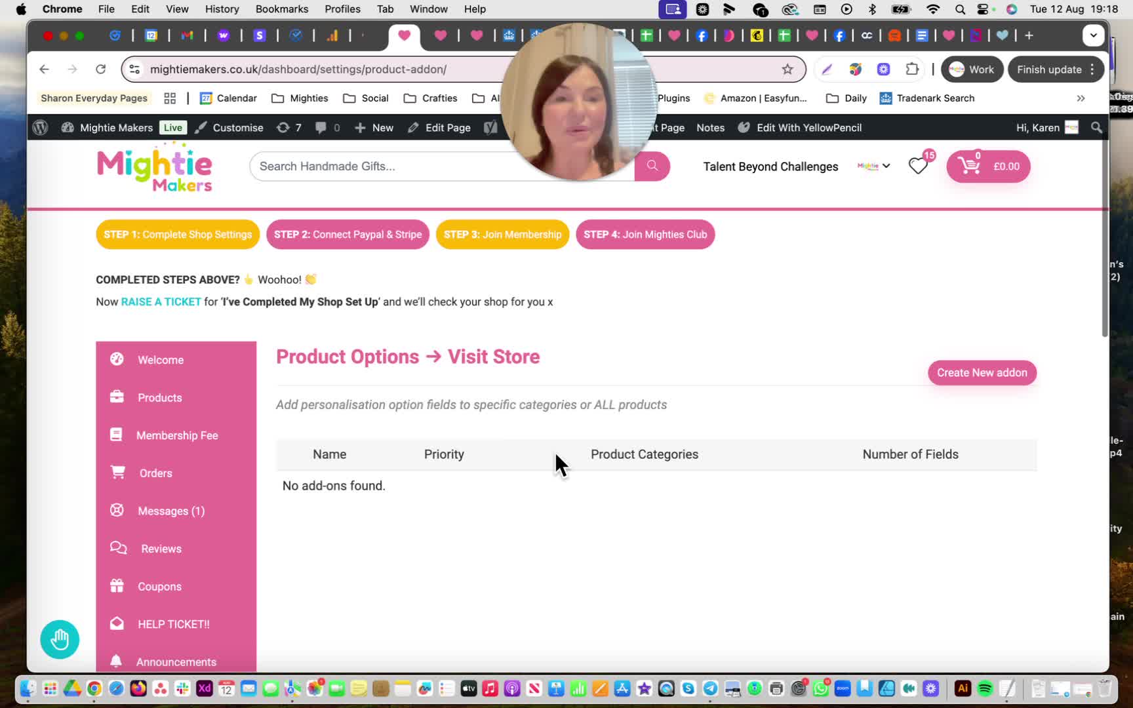Show hidden bookmarks via double chevron
This screenshot has width=1133, height=708.
1081,98
